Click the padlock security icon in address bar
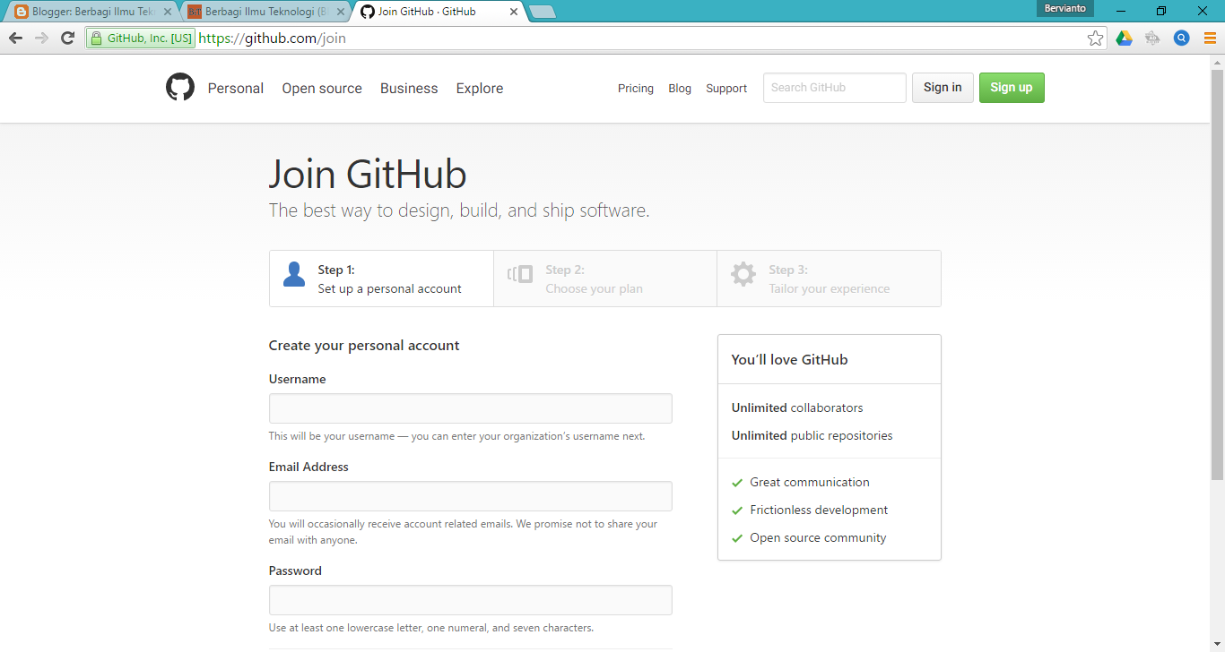 click(x=96, y=39)
